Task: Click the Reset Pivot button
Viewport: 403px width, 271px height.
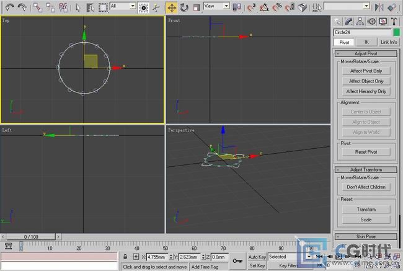Action: [x=366, y=152]
